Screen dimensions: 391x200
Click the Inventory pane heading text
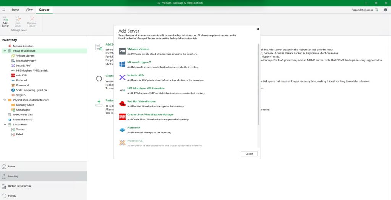(x=9, y=40)
